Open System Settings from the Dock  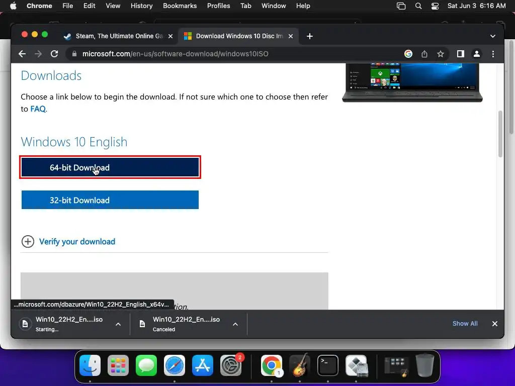coord(231,365)
